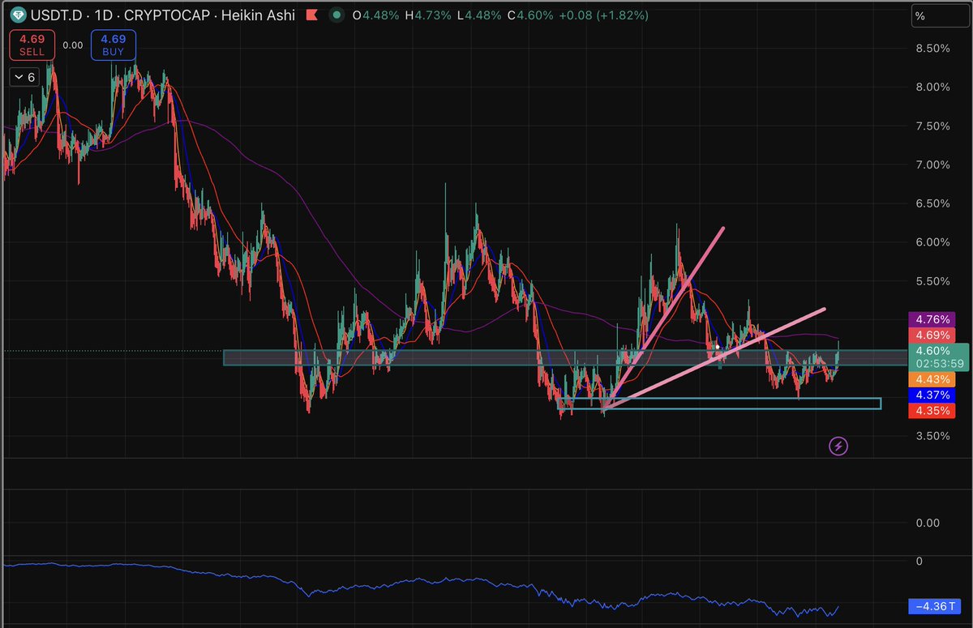This screenshot has width=973, height=628.
Task: Click the 0.00 spread value
Action: 73,45
